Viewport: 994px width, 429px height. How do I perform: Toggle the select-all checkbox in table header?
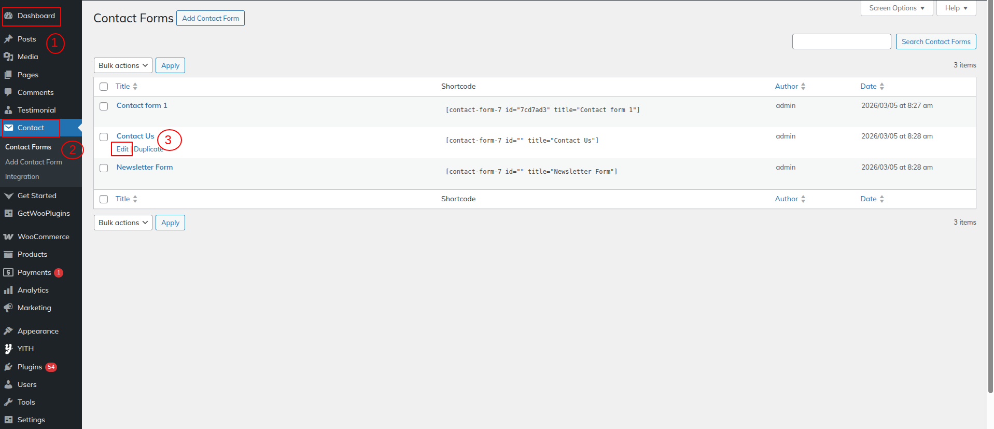coord(104,87)
